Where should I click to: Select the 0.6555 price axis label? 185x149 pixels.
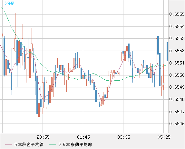pos(177,15)
